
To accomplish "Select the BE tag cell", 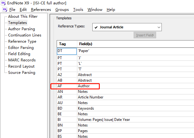I will pyautogui.click(x=67, y=114).
